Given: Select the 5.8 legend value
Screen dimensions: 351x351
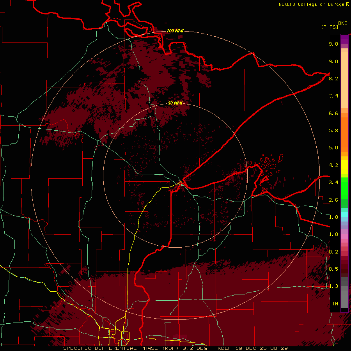Looking at the screenshot, I should (333, 131).
